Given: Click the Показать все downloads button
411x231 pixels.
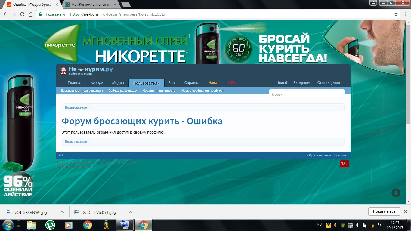Looking at the screenshot, I should click(x=384, y=211).
